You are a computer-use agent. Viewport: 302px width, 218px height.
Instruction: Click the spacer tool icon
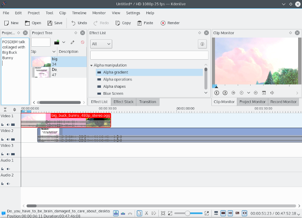(154, 213)
